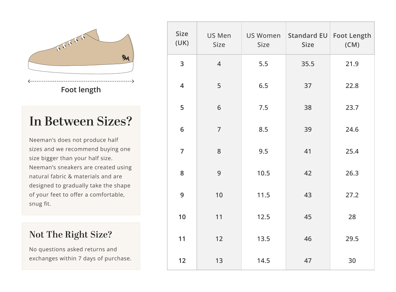Select the 'Standard EU Size' column header

308,40
